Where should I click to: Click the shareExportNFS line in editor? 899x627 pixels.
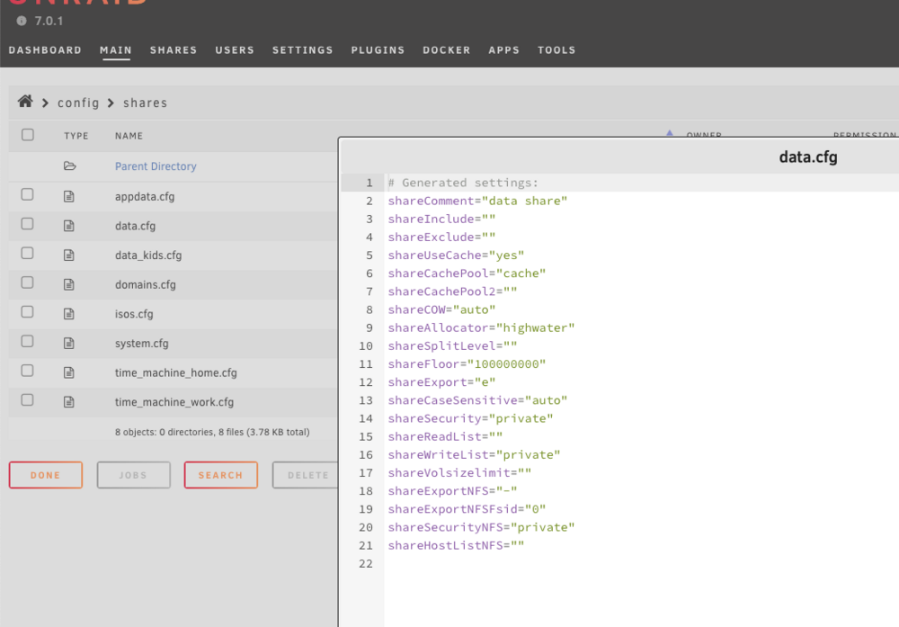pos(452,490)
